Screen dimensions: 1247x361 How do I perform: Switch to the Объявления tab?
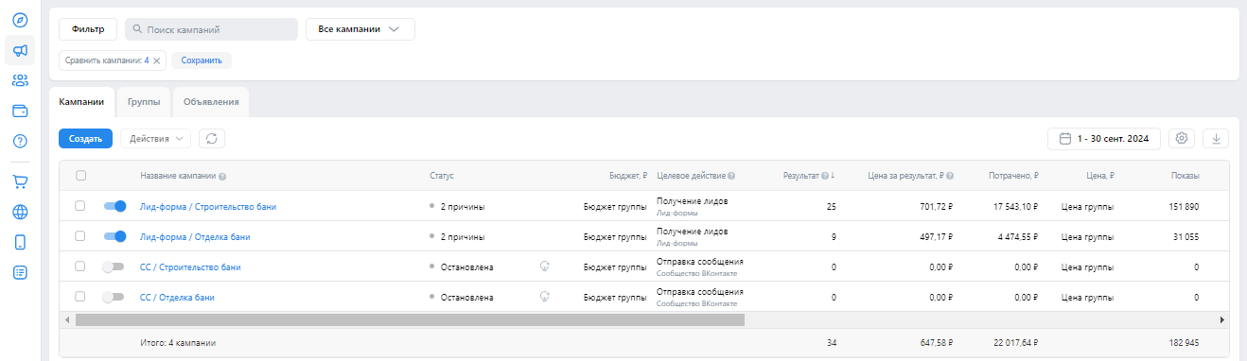pyautogui.click(x=211, y=102)
